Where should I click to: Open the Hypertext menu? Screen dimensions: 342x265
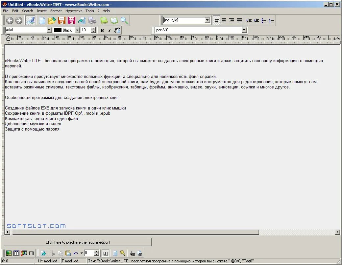74,11
